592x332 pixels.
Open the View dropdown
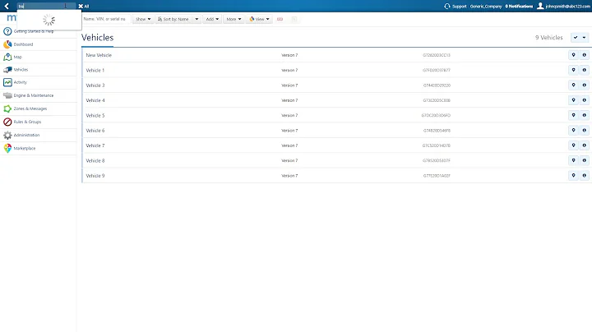pyautogui.click(x=259, y=19)
